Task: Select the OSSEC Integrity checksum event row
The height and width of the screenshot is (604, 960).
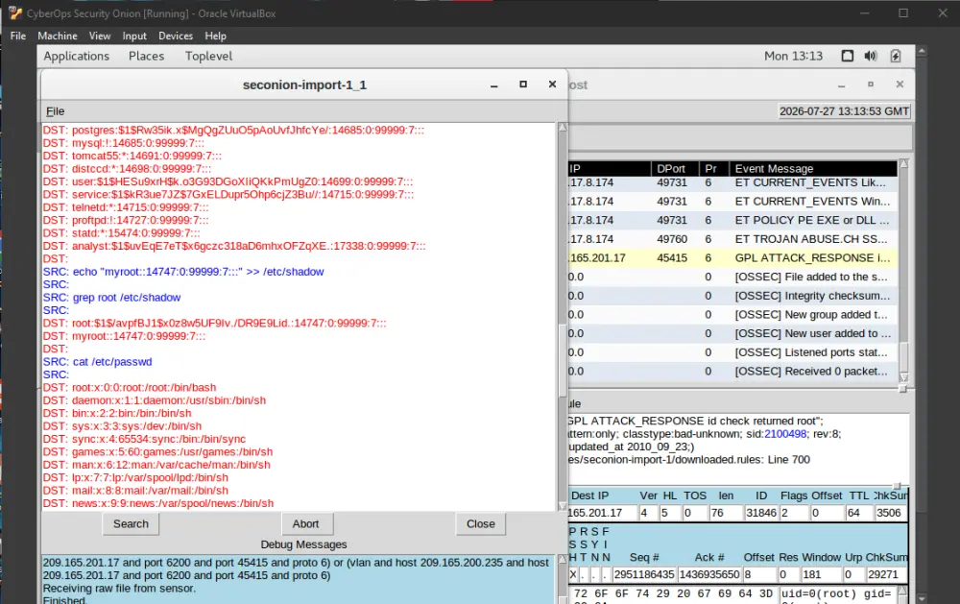Action: pos(732,296)
